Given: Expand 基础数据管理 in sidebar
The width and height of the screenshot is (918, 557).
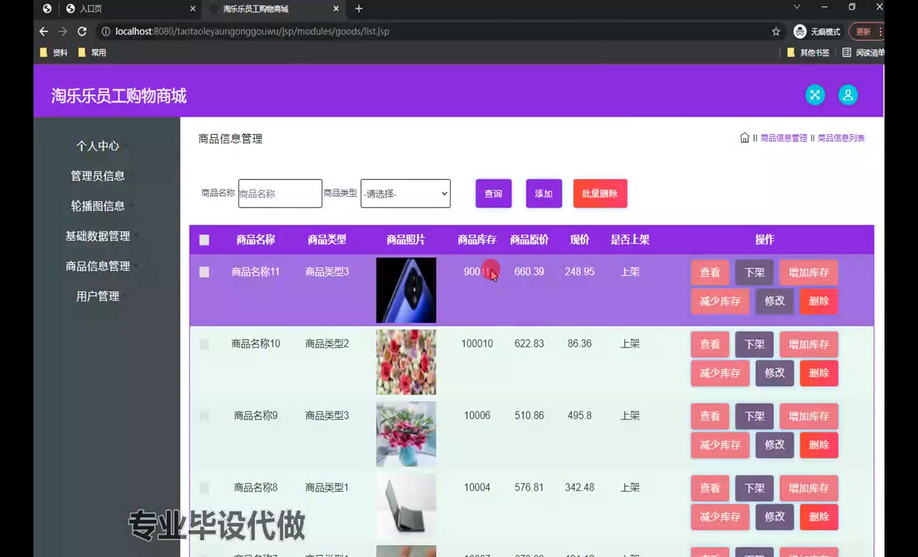Looking at the screenshot, I should coord(98,236).
